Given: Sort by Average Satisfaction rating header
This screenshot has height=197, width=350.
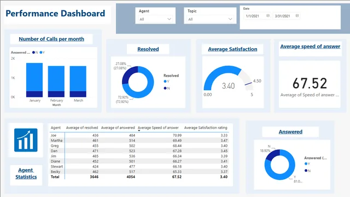Looking at the screenshot, I should click(206, 128).
